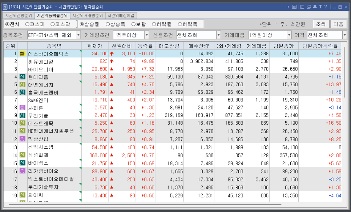Select the 코스닥 radio button

tap(53, 24)
